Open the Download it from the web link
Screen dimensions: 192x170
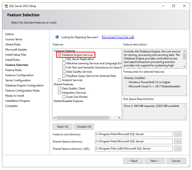pos(118,37)
